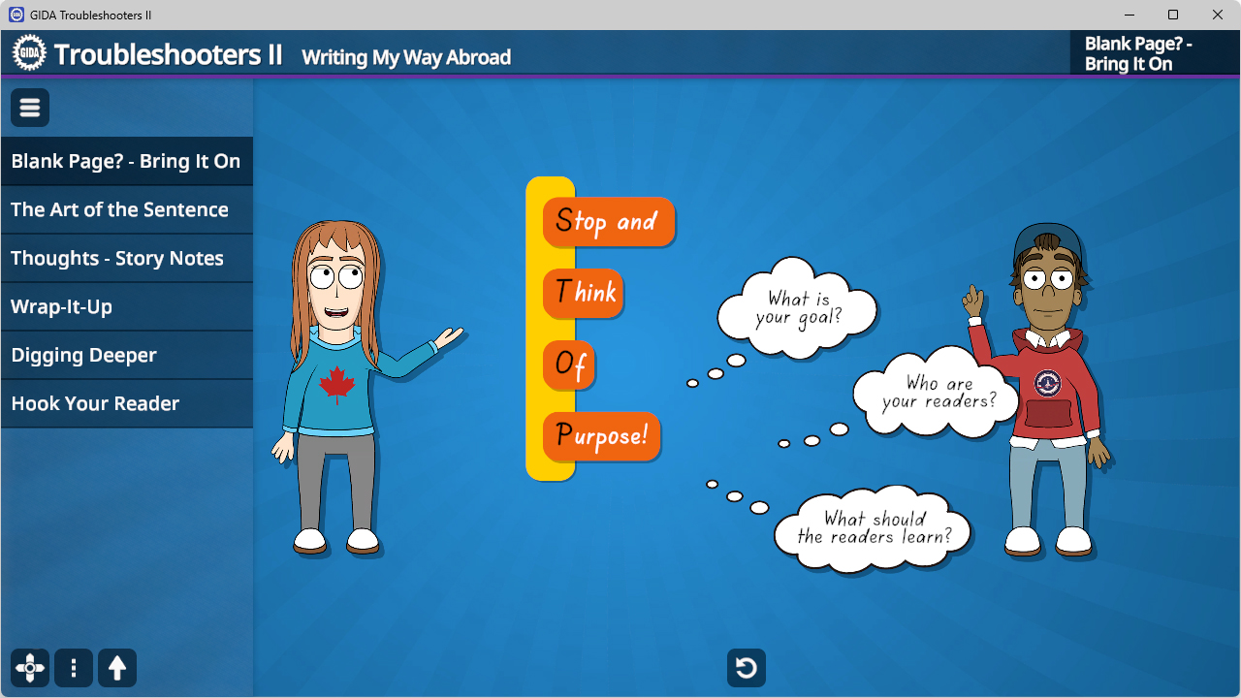The width and height of the screenshot is (1241, 698).
Task: Click the orange Think label
Action: [x=584, y=293]
